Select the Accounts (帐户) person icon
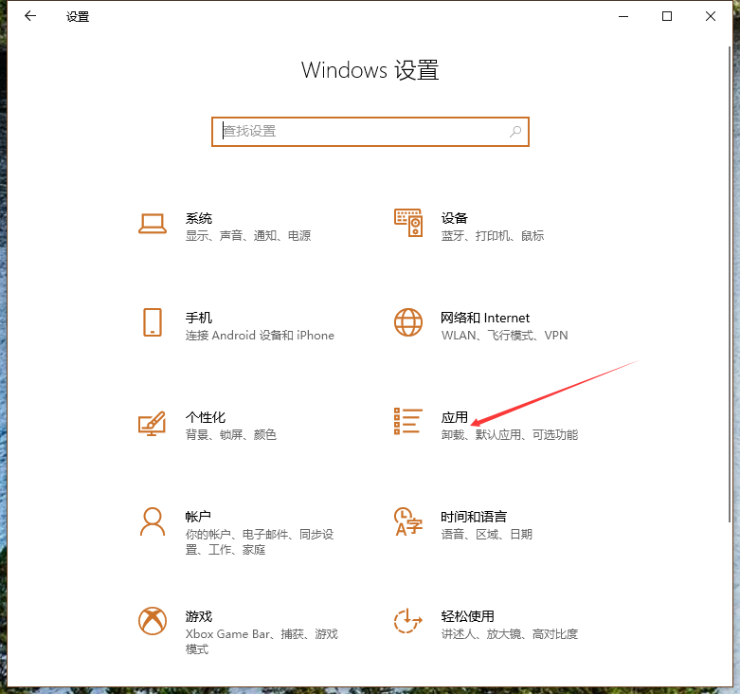 [x=153, y=521]
